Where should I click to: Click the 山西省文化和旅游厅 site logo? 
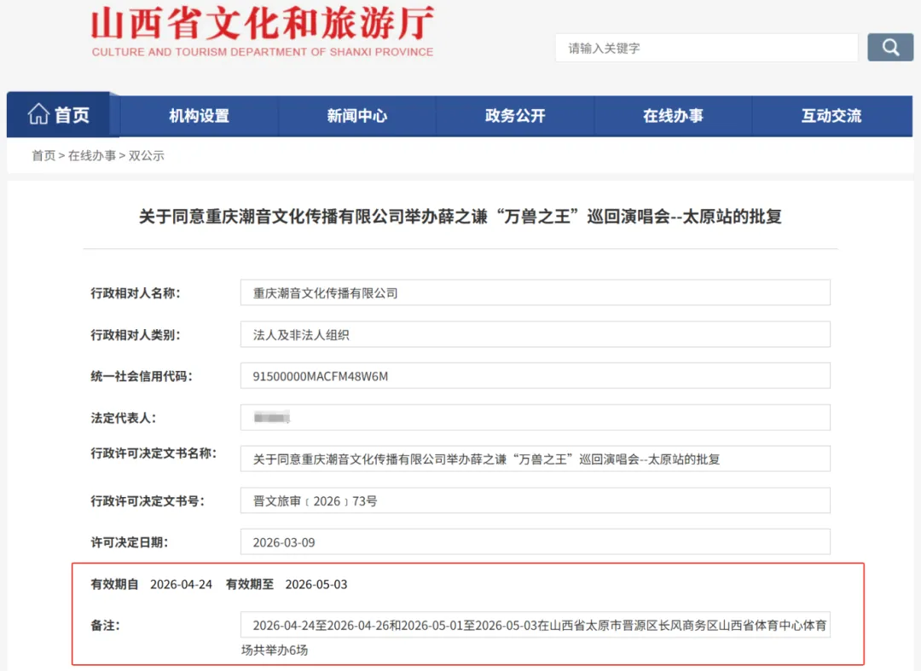click(x=263, y=31)
